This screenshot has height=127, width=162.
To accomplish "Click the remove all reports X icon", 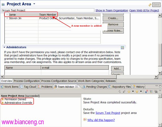I will click(x=156, y=91).
